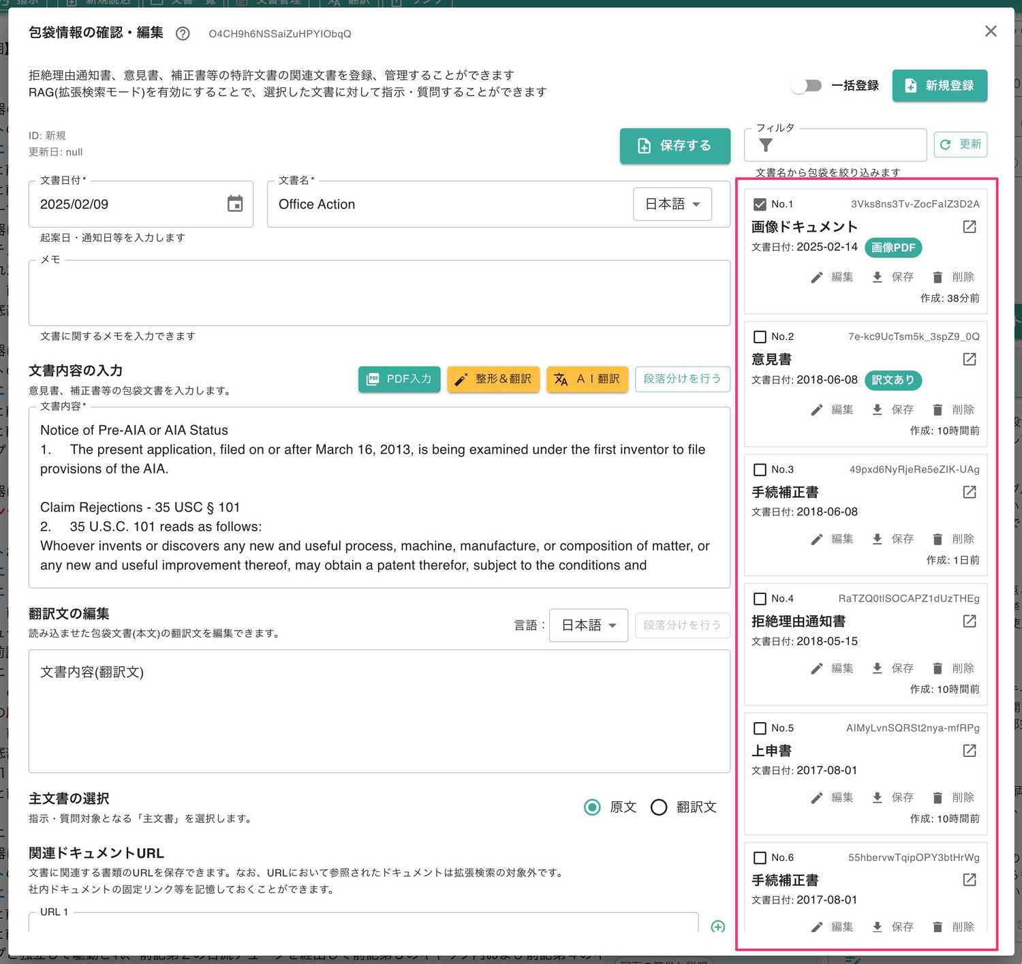Click 削除 trash for 上申書
Viewport: 1022px width, 964px height.
click(953, 798)
